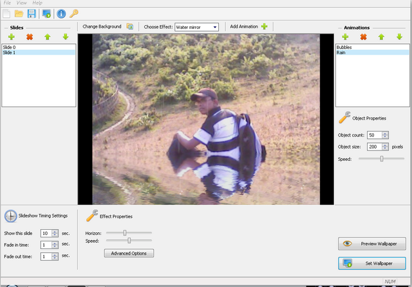Move the animation down with green arrow
Image resolution: width=412 pixels, height=287 pixels.
click(x=399, y=37)
